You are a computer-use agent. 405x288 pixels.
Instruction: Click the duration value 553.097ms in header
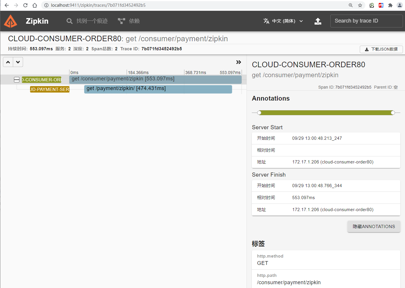[41, 49]
